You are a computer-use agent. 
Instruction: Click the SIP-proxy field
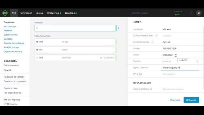pos(180,74)
